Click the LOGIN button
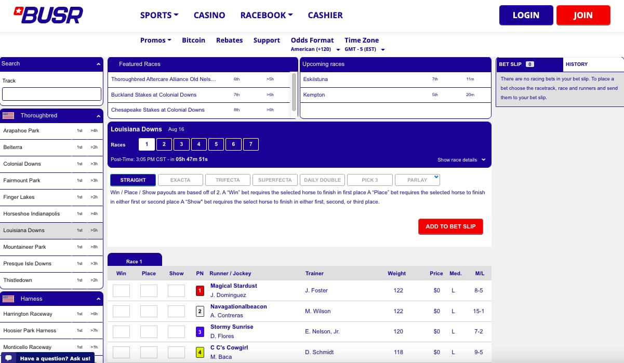The image size is (624, 363). pos(526,15)
